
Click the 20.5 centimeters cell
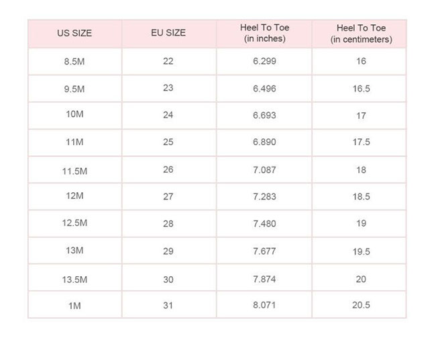coord(361,304)
